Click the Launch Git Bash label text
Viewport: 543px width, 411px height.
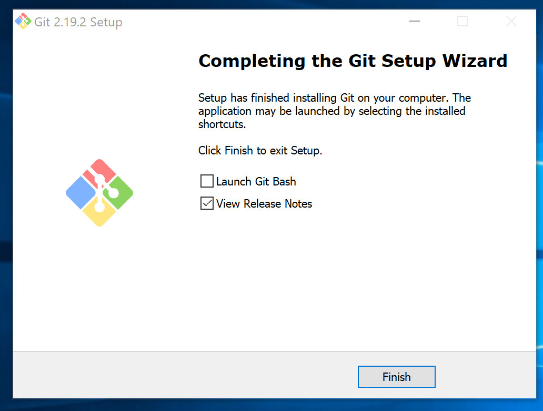[x=256, y=181]
